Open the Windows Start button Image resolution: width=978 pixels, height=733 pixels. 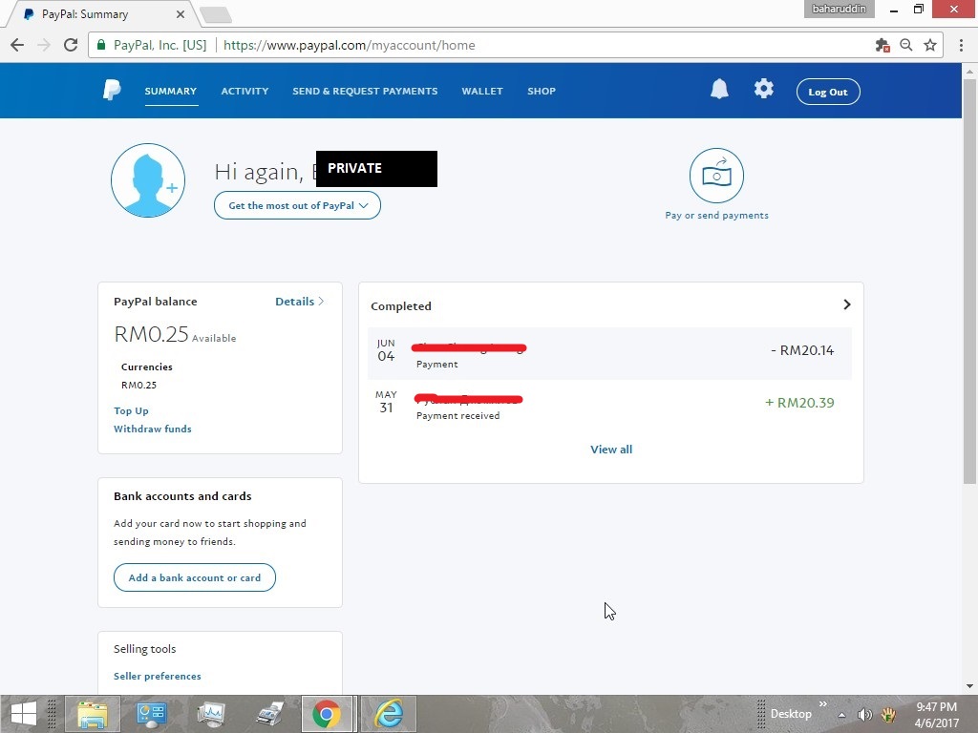tap(24, 714)
